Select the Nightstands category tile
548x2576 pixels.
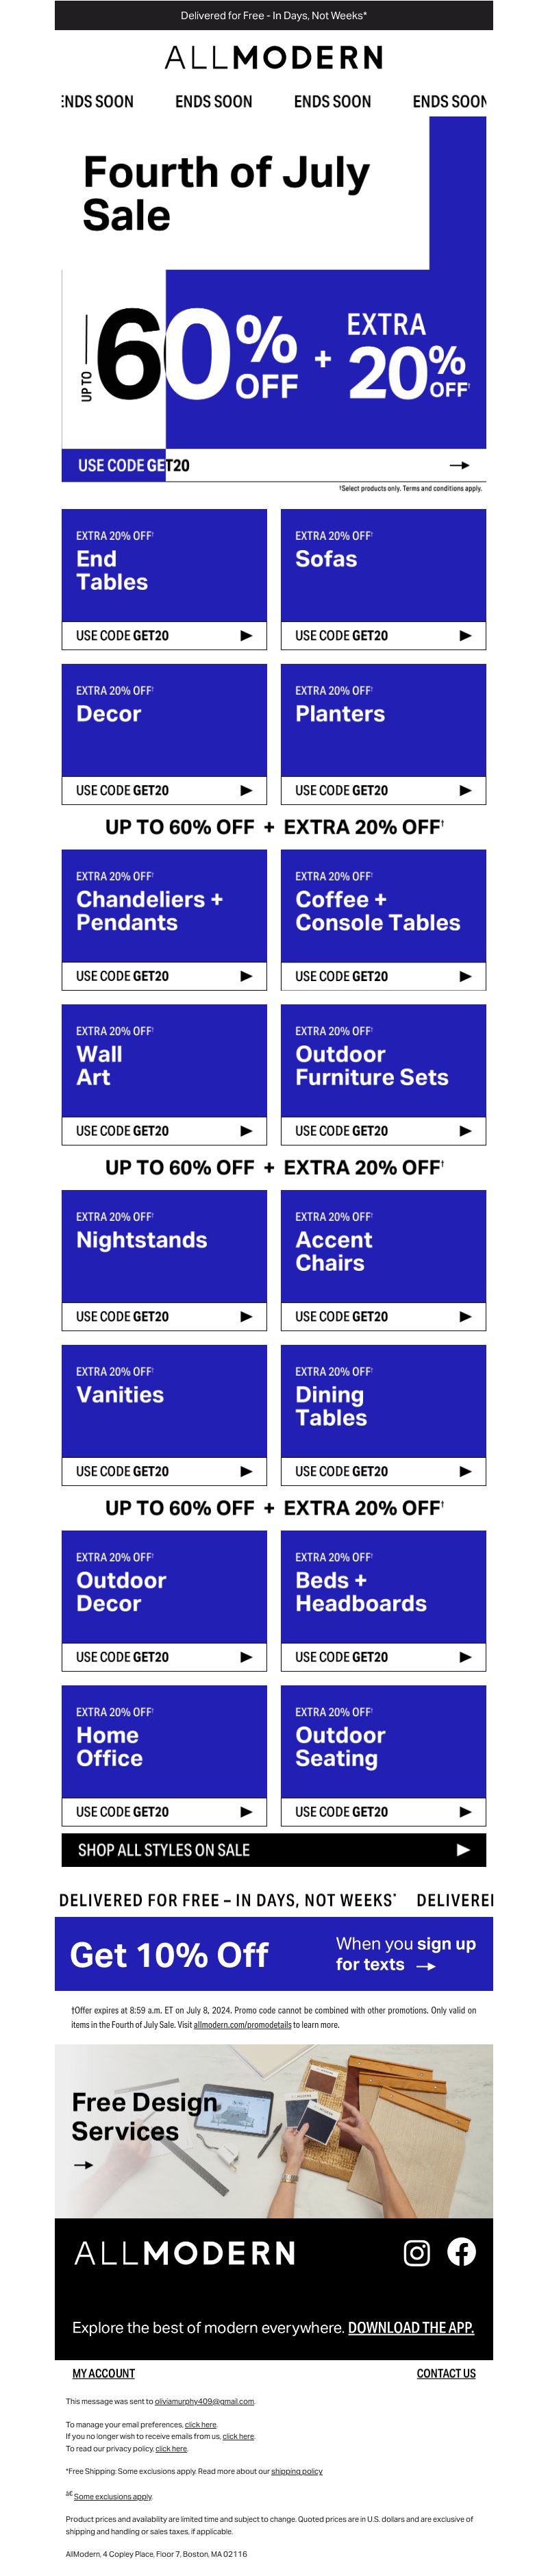(x=164, y=1260)
